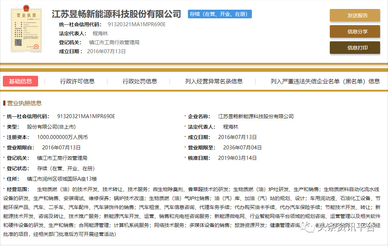Image resolution: width=388 pixels, height=246 pixels.
Task: Go to the 列入严重违法失信企业名单 blacklist tab
Action: click(325, 81)
